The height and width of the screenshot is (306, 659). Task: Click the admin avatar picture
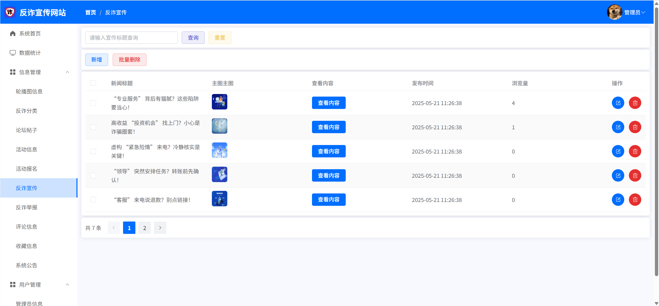click(614, 12)
